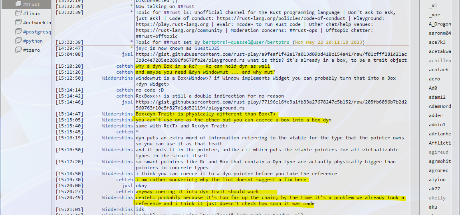The width and height of the screenshot is (460, 215).
Task: Select user ak77 in the user list
Action: click(434, 189)
